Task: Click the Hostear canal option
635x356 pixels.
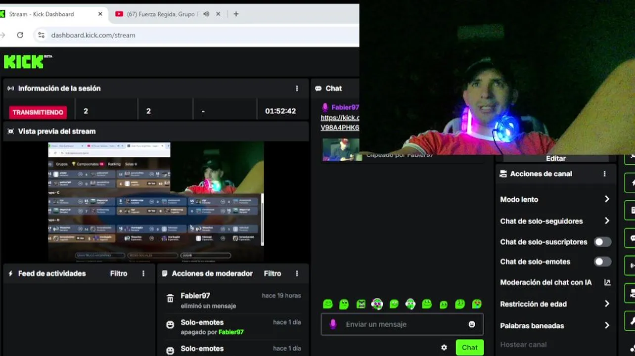Action: click(x=523, y=345)
